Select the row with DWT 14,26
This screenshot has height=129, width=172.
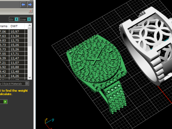(14, 76)
